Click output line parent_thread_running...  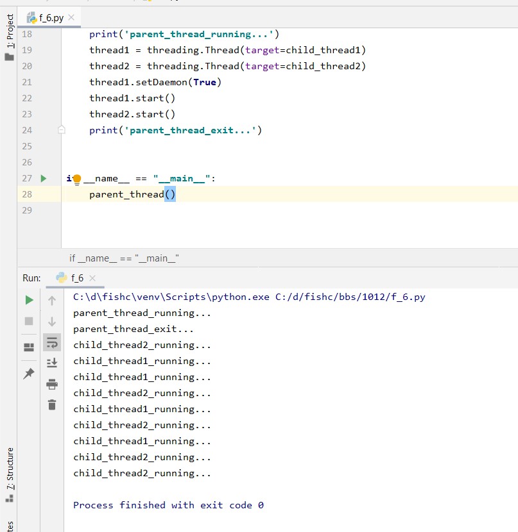(142, 313)
